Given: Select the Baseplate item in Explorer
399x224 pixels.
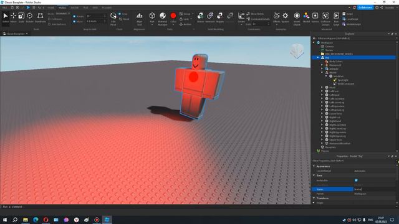Looking at the screenshot, I should [330, 147].
